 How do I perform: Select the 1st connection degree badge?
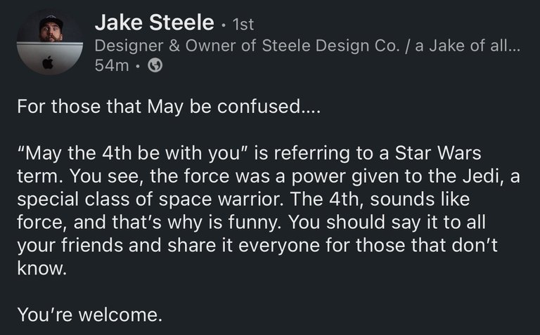point(243,24)
